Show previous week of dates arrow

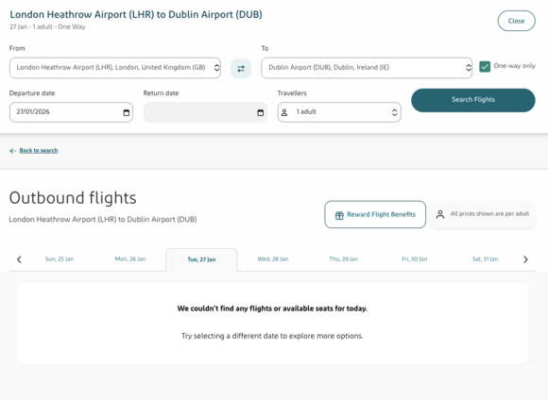(19, 259)
